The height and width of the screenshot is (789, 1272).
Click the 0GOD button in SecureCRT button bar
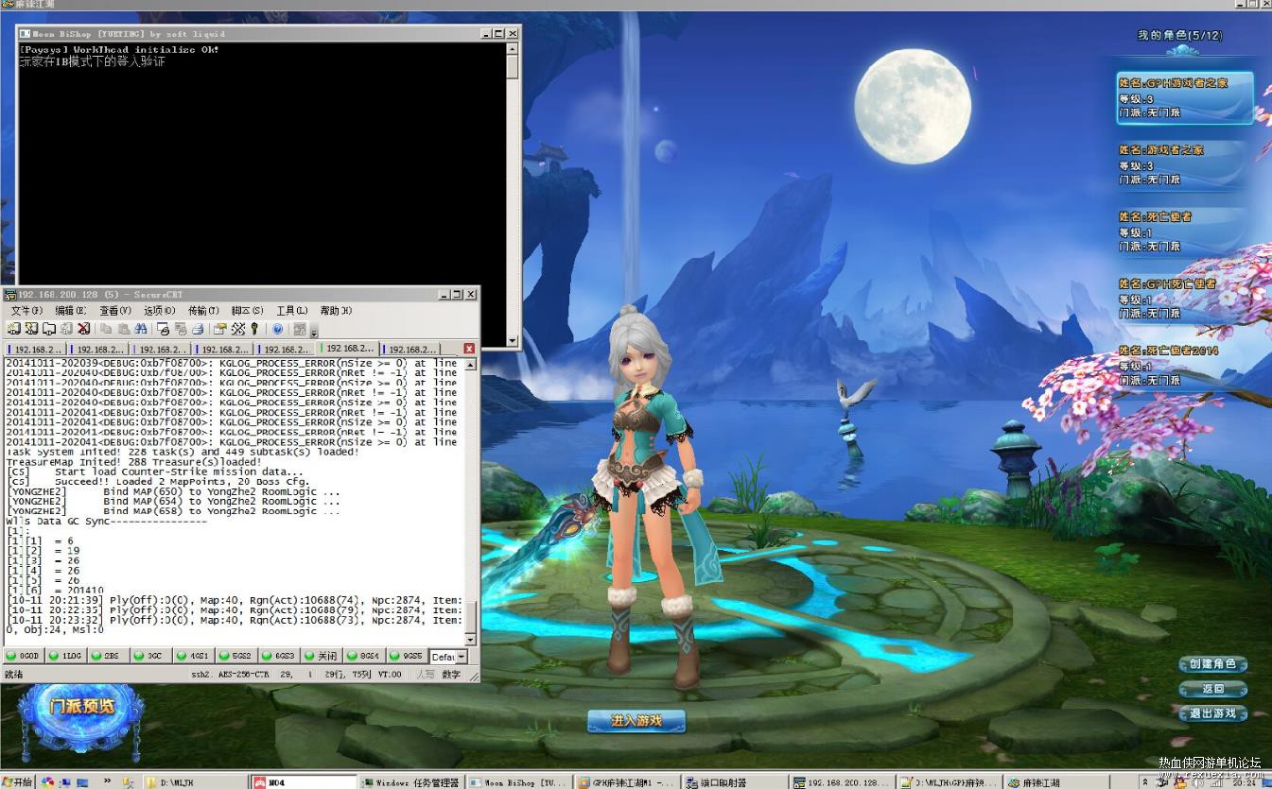coord(24,656)
